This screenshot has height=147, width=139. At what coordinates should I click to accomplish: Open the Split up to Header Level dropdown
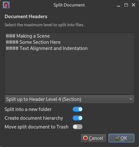coord(69,99)
